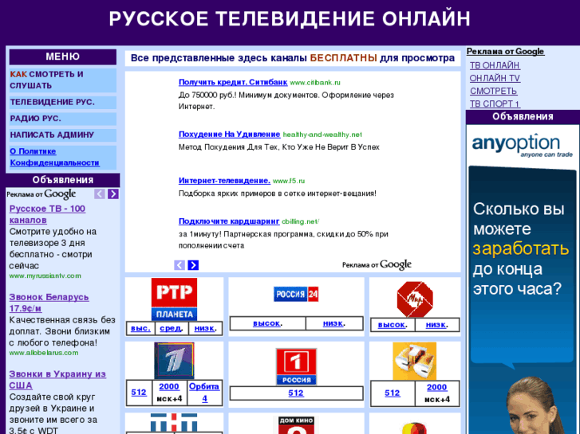Open Звонки в Украину из США ad

point(57,380)
